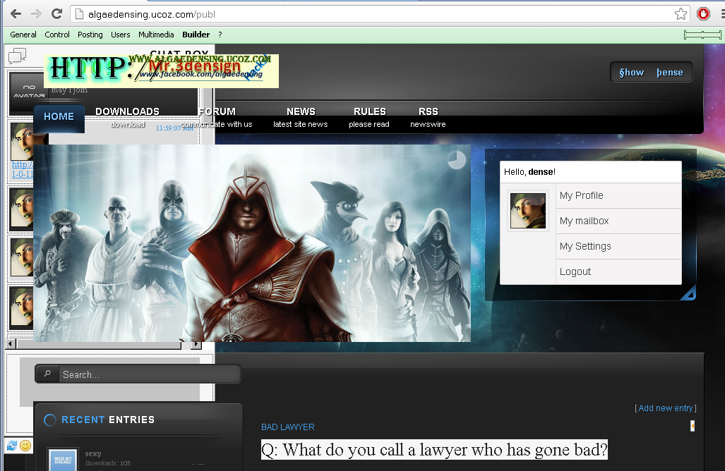Click the browser forward arrow

(36, 14)
